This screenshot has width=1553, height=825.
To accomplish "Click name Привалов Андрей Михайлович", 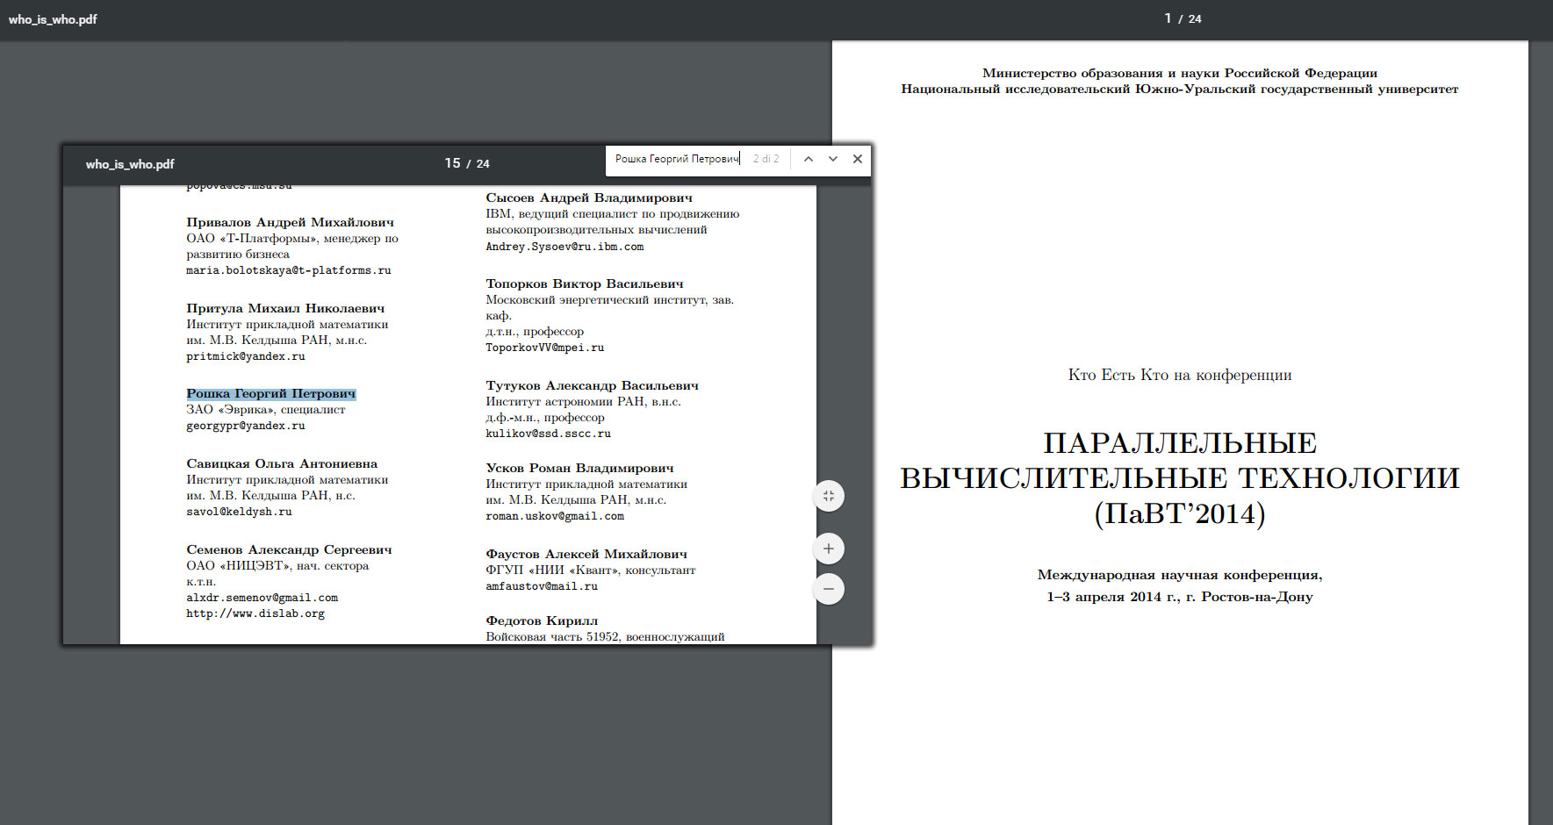I will tap(291, 222).
